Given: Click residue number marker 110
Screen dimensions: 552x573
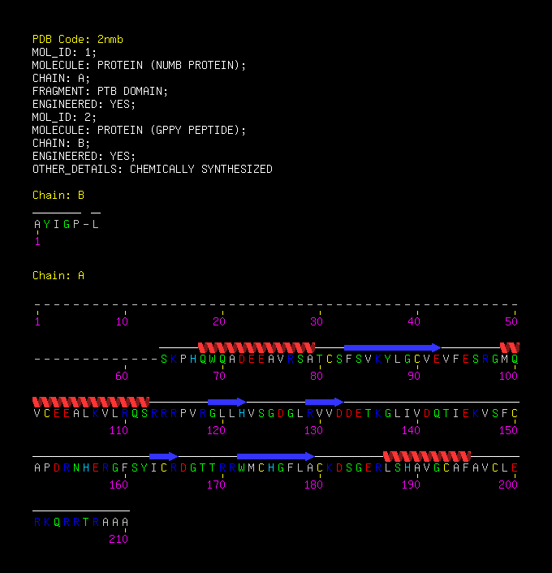Looking at the screenshot, I should tap(119, 430).
